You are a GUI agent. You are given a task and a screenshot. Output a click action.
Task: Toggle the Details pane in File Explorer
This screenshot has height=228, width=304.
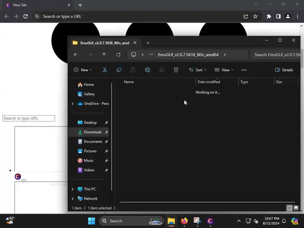coord(284,70)
